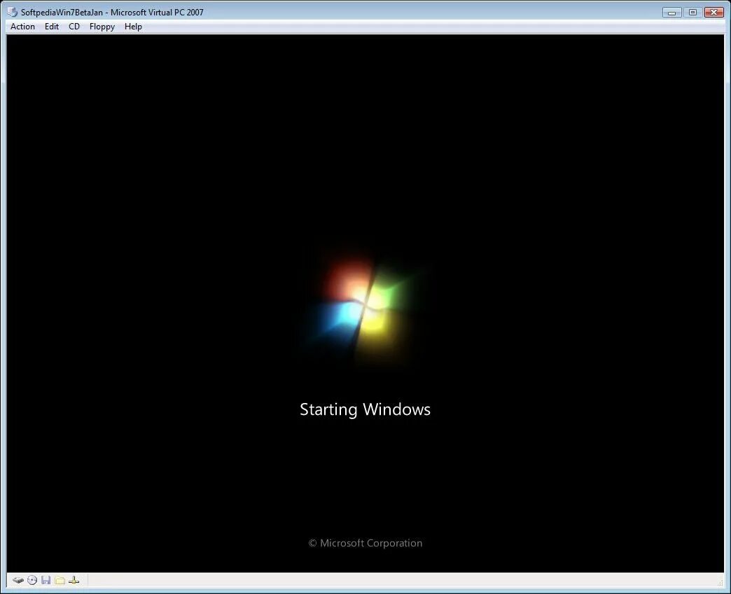
Task: Click the window resize grip corner
Action: pyautogui.click(x=720, y=582)
